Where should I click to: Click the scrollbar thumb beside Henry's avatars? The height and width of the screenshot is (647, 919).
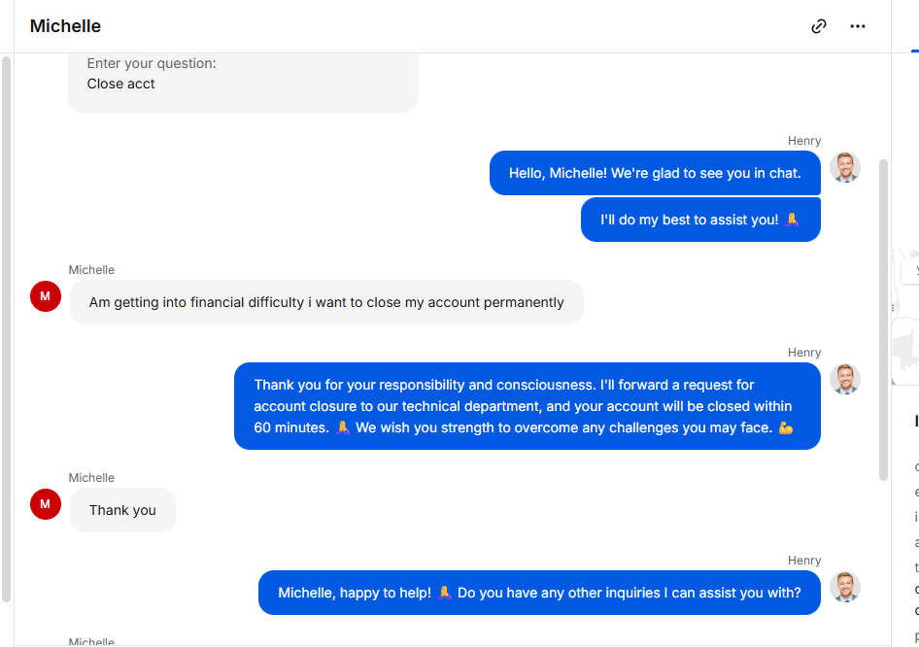(883, 321)
